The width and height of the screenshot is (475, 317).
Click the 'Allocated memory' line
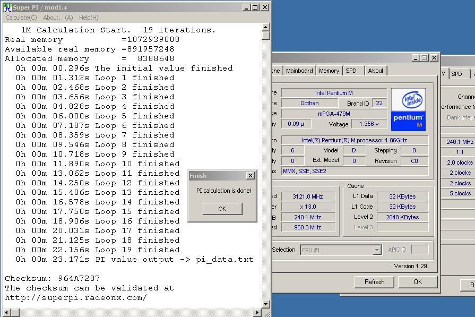(x=90, y=58)
